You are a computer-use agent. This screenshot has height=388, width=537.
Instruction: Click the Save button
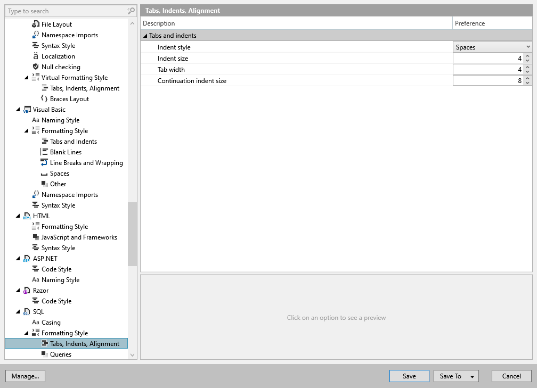pos(409,376)
